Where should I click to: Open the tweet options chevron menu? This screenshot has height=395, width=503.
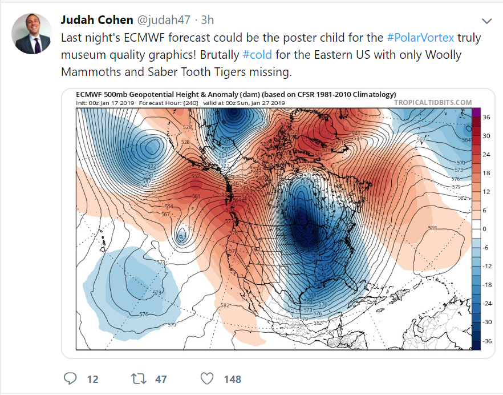point(486,21)
